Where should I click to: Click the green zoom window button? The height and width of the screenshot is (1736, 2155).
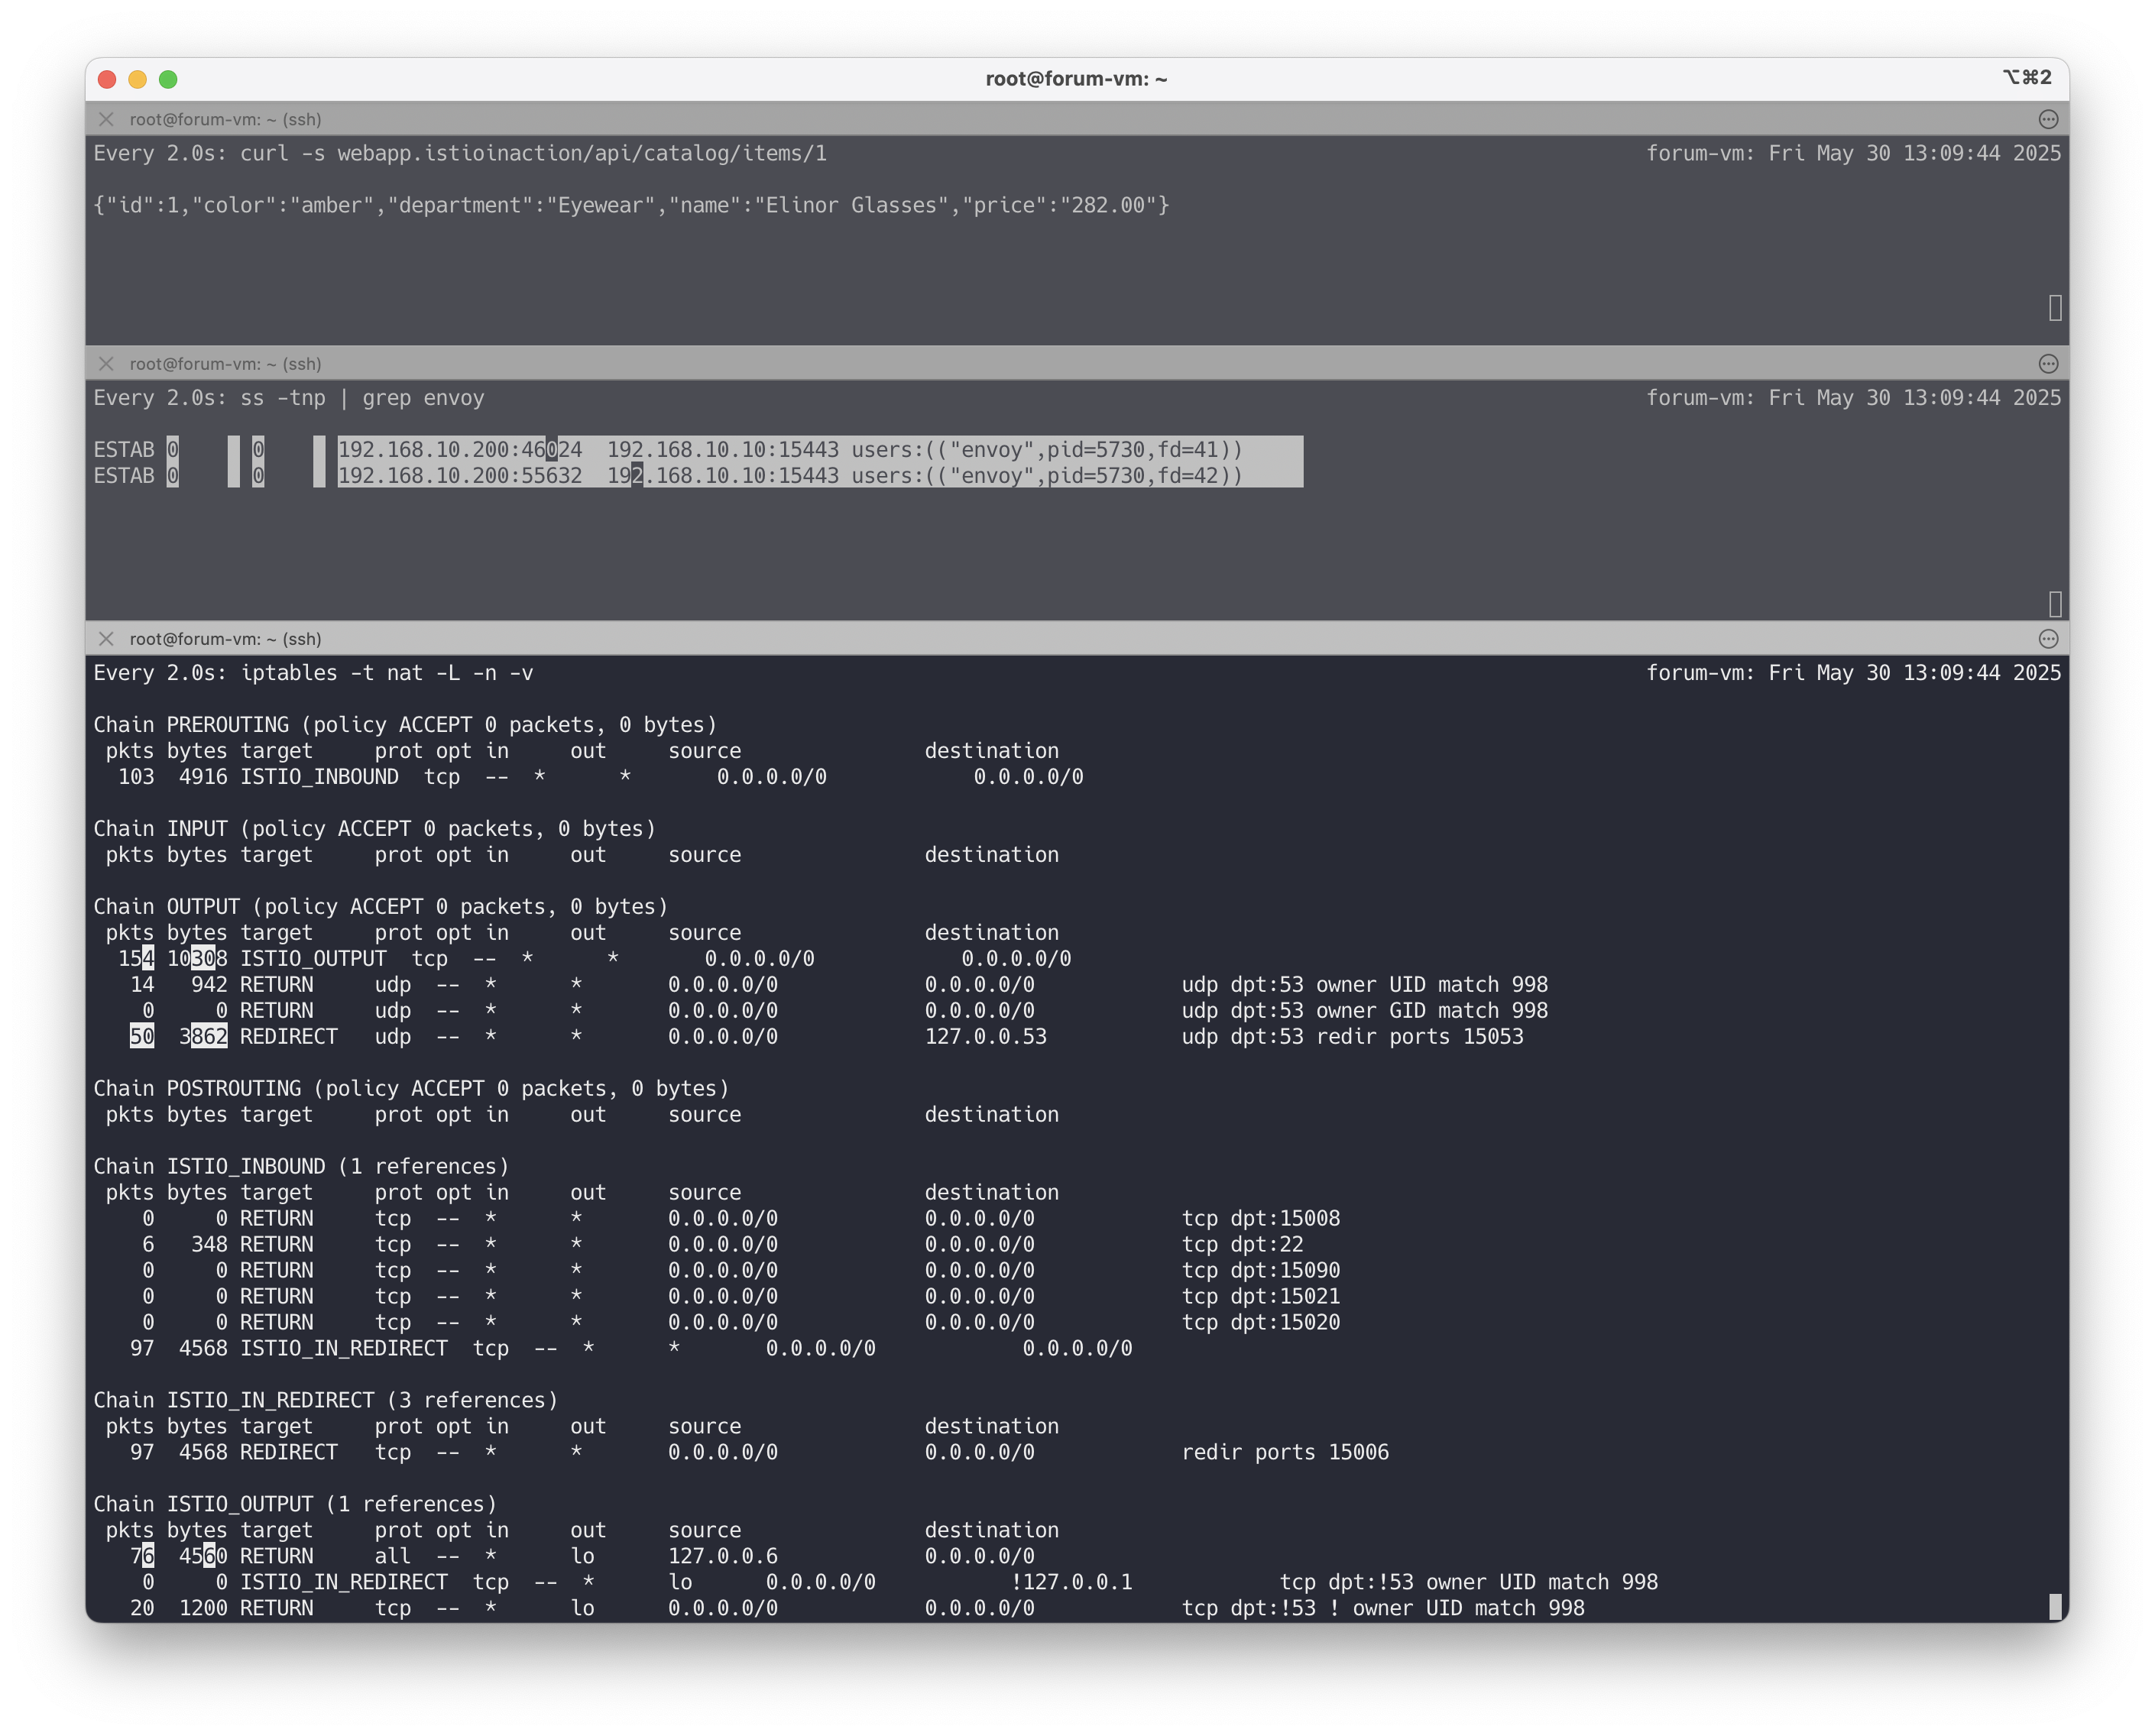tap(168, 79)
